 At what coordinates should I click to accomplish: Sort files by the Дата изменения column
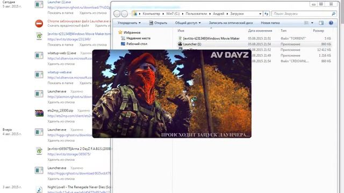coord(260,31)
